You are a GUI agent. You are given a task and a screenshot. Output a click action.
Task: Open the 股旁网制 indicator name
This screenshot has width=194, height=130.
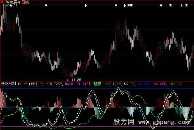pyautogui.click(x=8, y=84)
